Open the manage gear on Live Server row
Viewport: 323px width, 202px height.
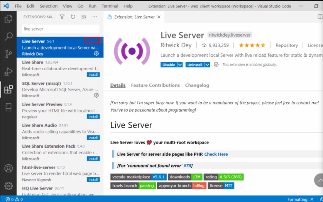click(x=96, y=54)
